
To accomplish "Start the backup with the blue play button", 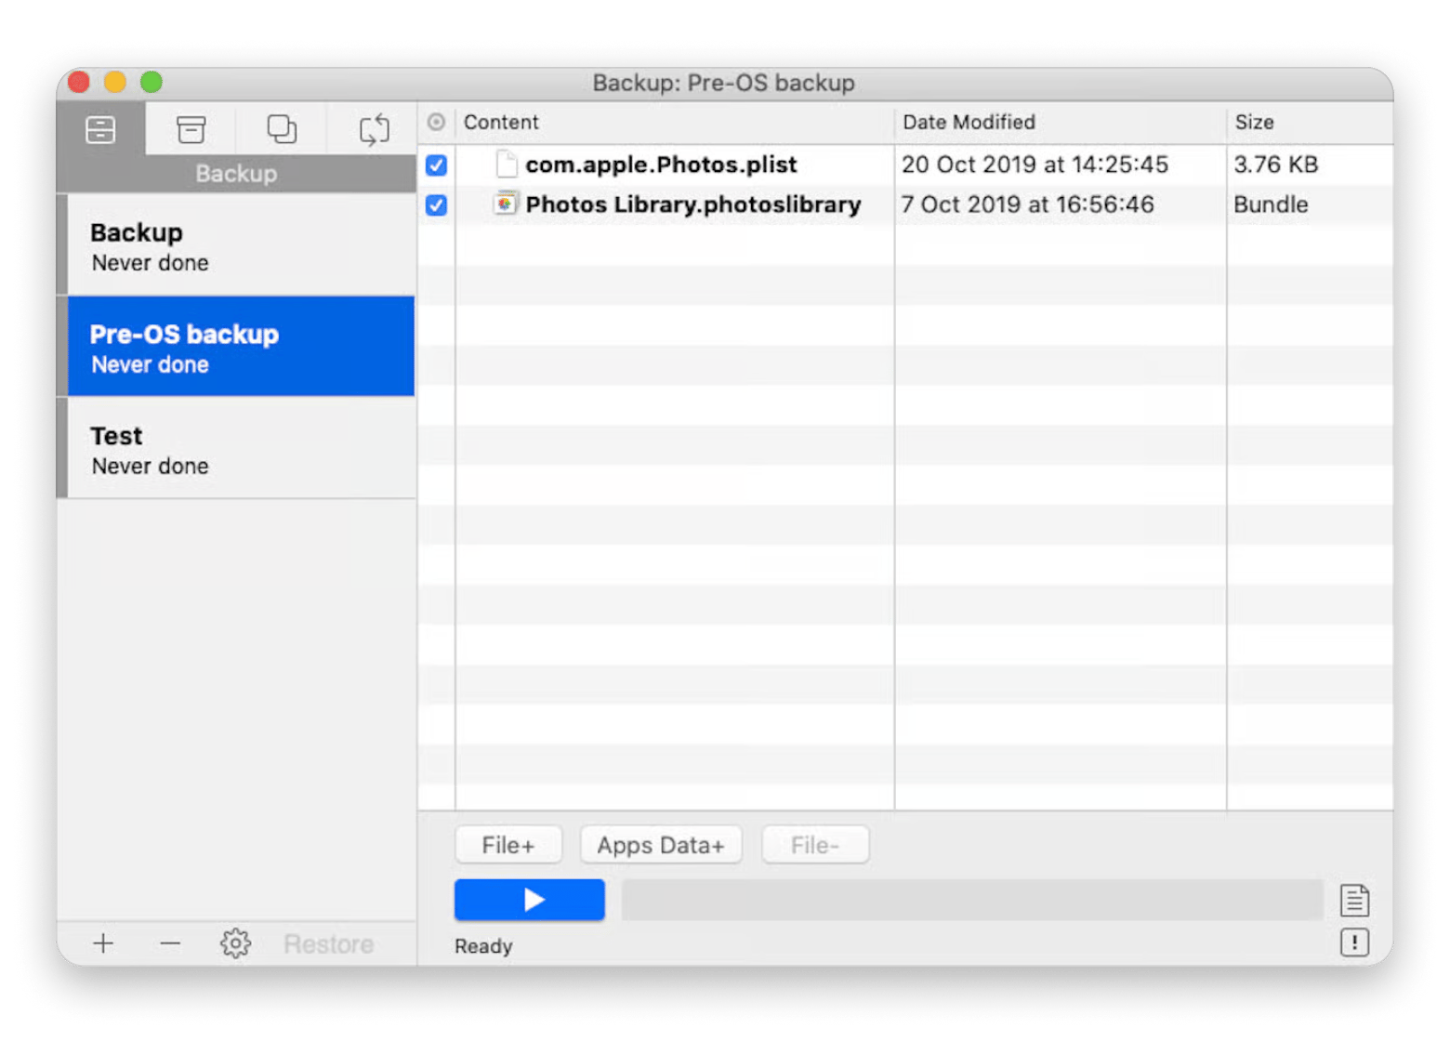I will tap(529, 900).
